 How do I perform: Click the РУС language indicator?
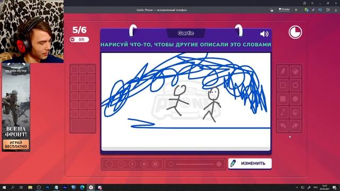(316, 187)
